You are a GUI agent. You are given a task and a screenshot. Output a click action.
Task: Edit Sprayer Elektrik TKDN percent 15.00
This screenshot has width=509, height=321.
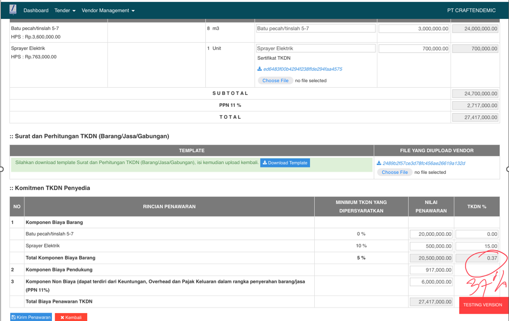click(477, 246)
